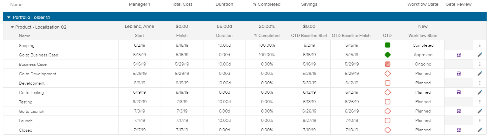Open the Launch task name
Screen dimensions: 489x137
point(26,121)
